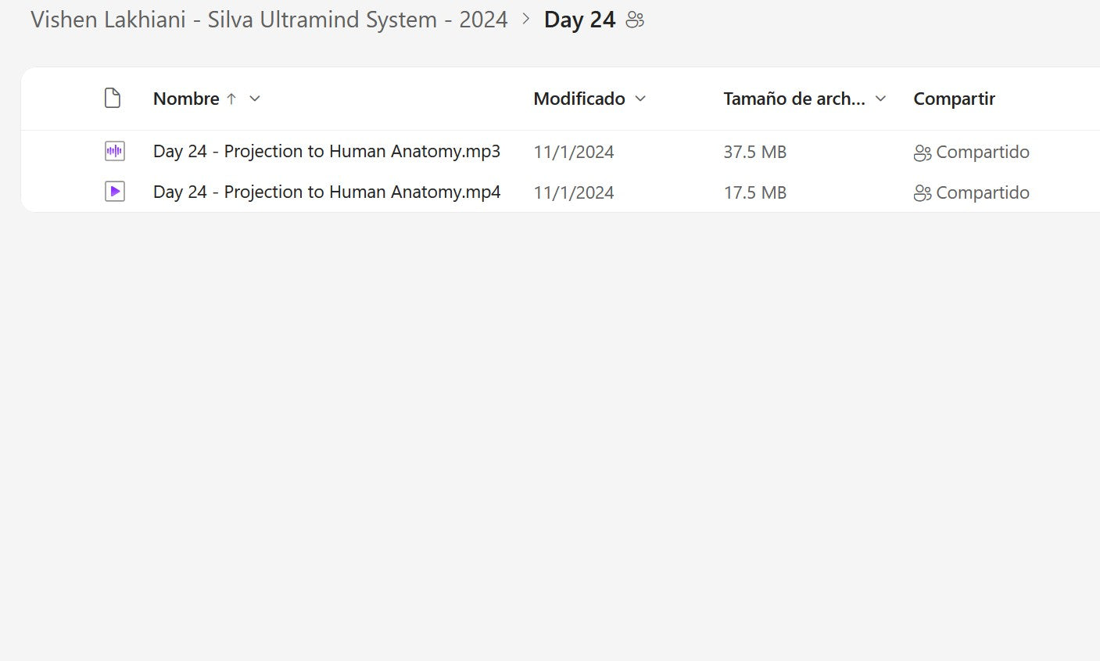The image size is (1100, 661).
Task: Click the file type column header icon
Action: 113,99
